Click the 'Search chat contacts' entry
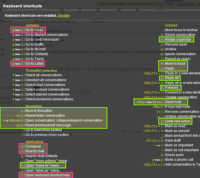Viewport: 200px width, 178px height. click(x=39, y=156)
